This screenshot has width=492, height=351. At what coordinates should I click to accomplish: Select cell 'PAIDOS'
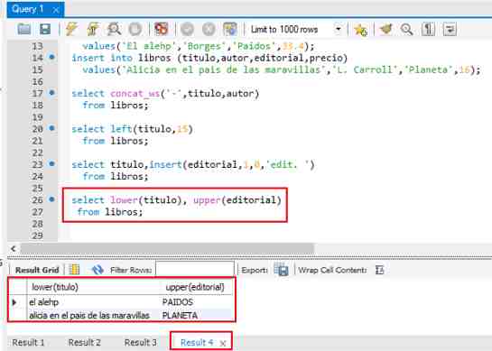[197, 302]
